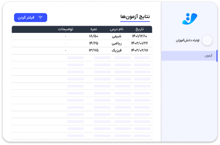This screenshot has width=220, height=145.
Task: Select the نتایج آزمون‌ها heading tab
Action: [135, 17]
